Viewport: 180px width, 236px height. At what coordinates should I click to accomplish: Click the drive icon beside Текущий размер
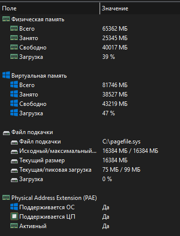tap(14, 161)
